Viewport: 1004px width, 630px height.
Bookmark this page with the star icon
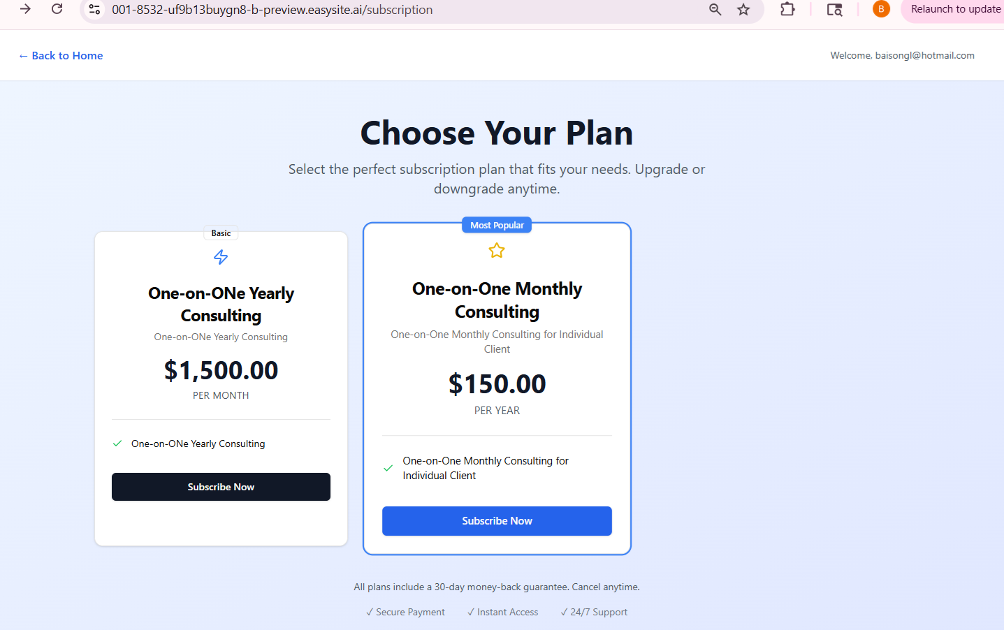(743, 10)
